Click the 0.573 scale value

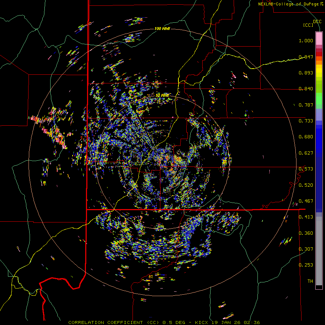[306, 169]
